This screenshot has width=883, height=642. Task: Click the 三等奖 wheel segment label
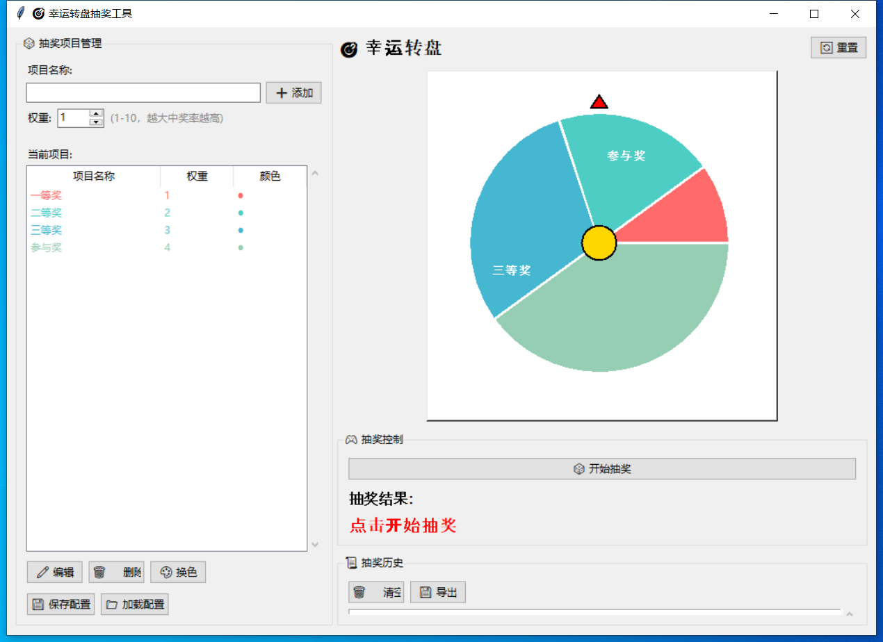(512, 270)
